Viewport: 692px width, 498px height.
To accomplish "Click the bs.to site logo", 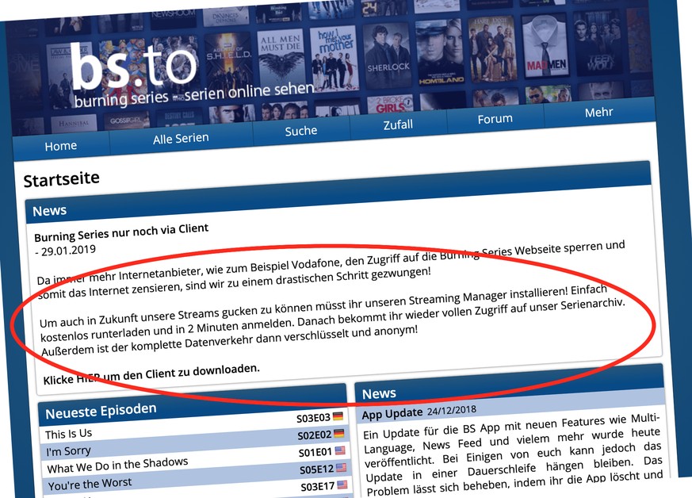I will [133, 65].
